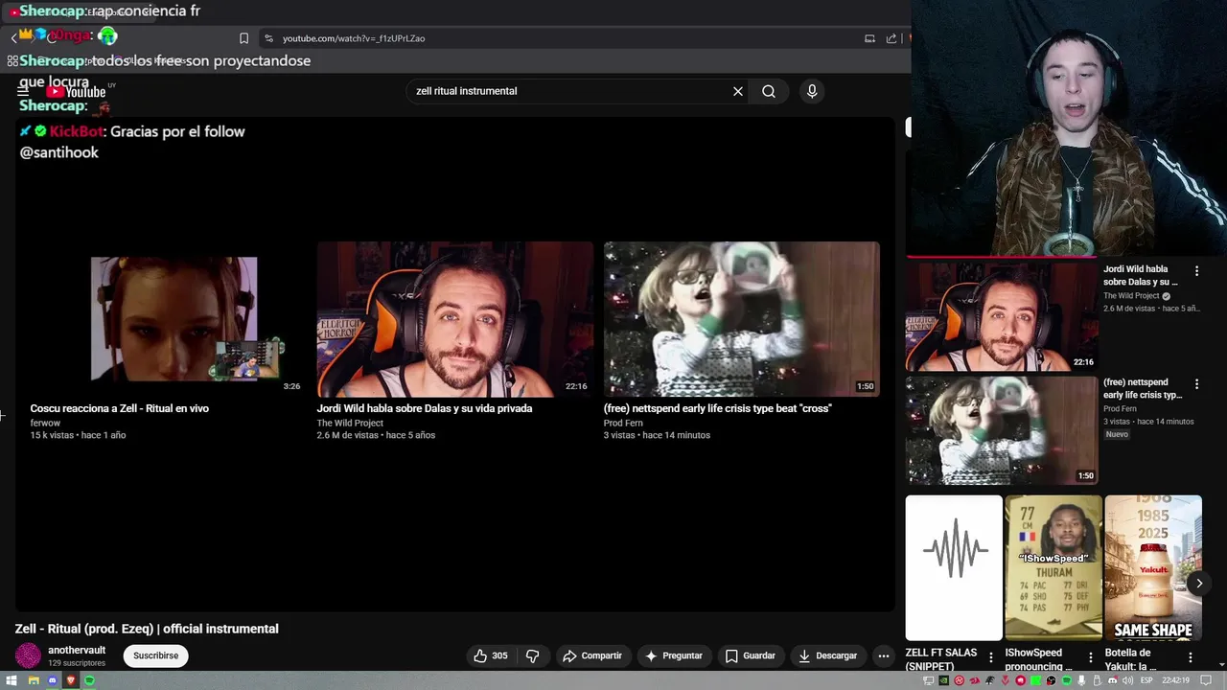Click the browser share page icon
This screenshot has width=1227, height=690.
coord(891,38)
